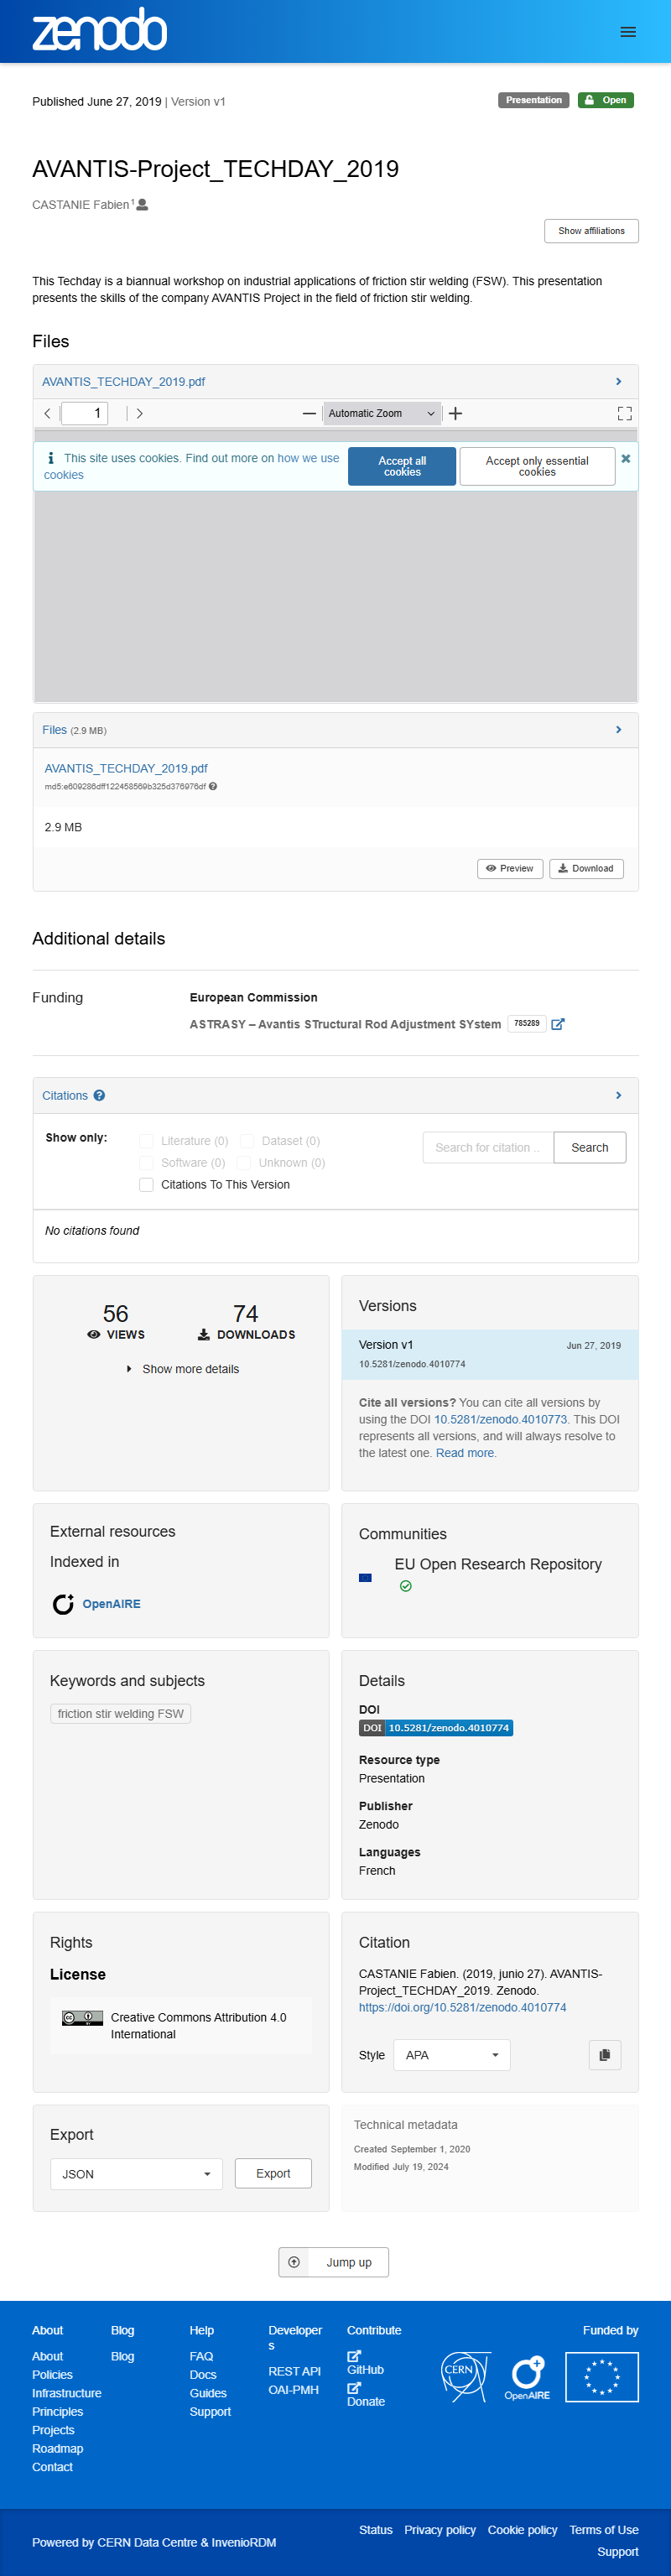Open FAQ footer link
Image resolution: width=671 pixels, height=2576 pixels.
[x=201, y=2356]
